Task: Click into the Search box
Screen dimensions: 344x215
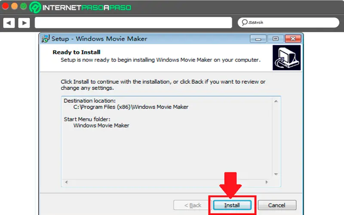Action: [288, 22]
